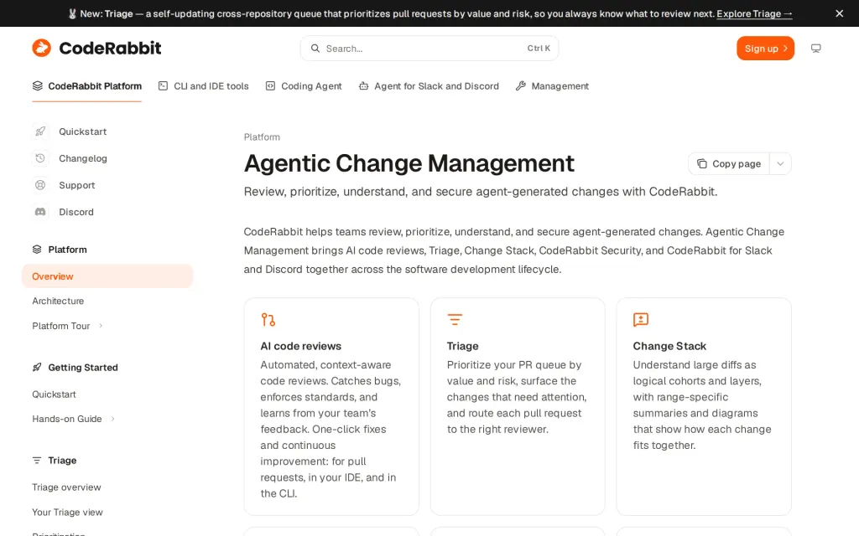The image size is (859, 536).
Task: Open the AI code reviews card
Action: pyautogui.click(x=331, y=406)
